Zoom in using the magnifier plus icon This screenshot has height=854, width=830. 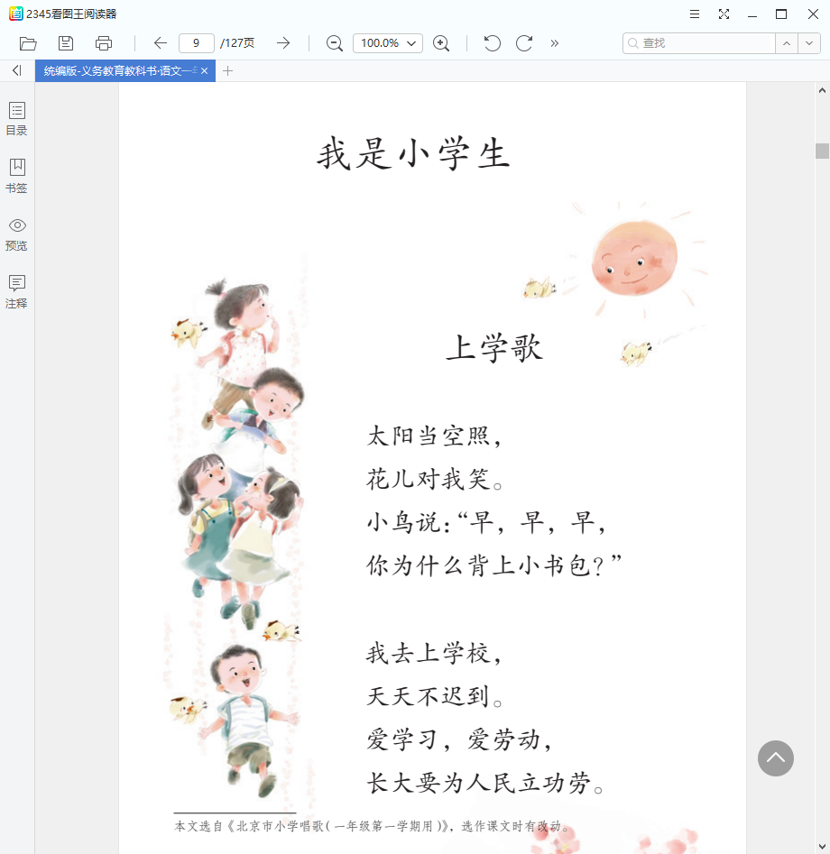point(441,42)
